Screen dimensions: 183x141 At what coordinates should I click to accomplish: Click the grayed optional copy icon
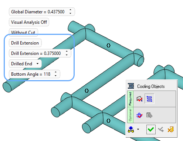click(149, 115)
